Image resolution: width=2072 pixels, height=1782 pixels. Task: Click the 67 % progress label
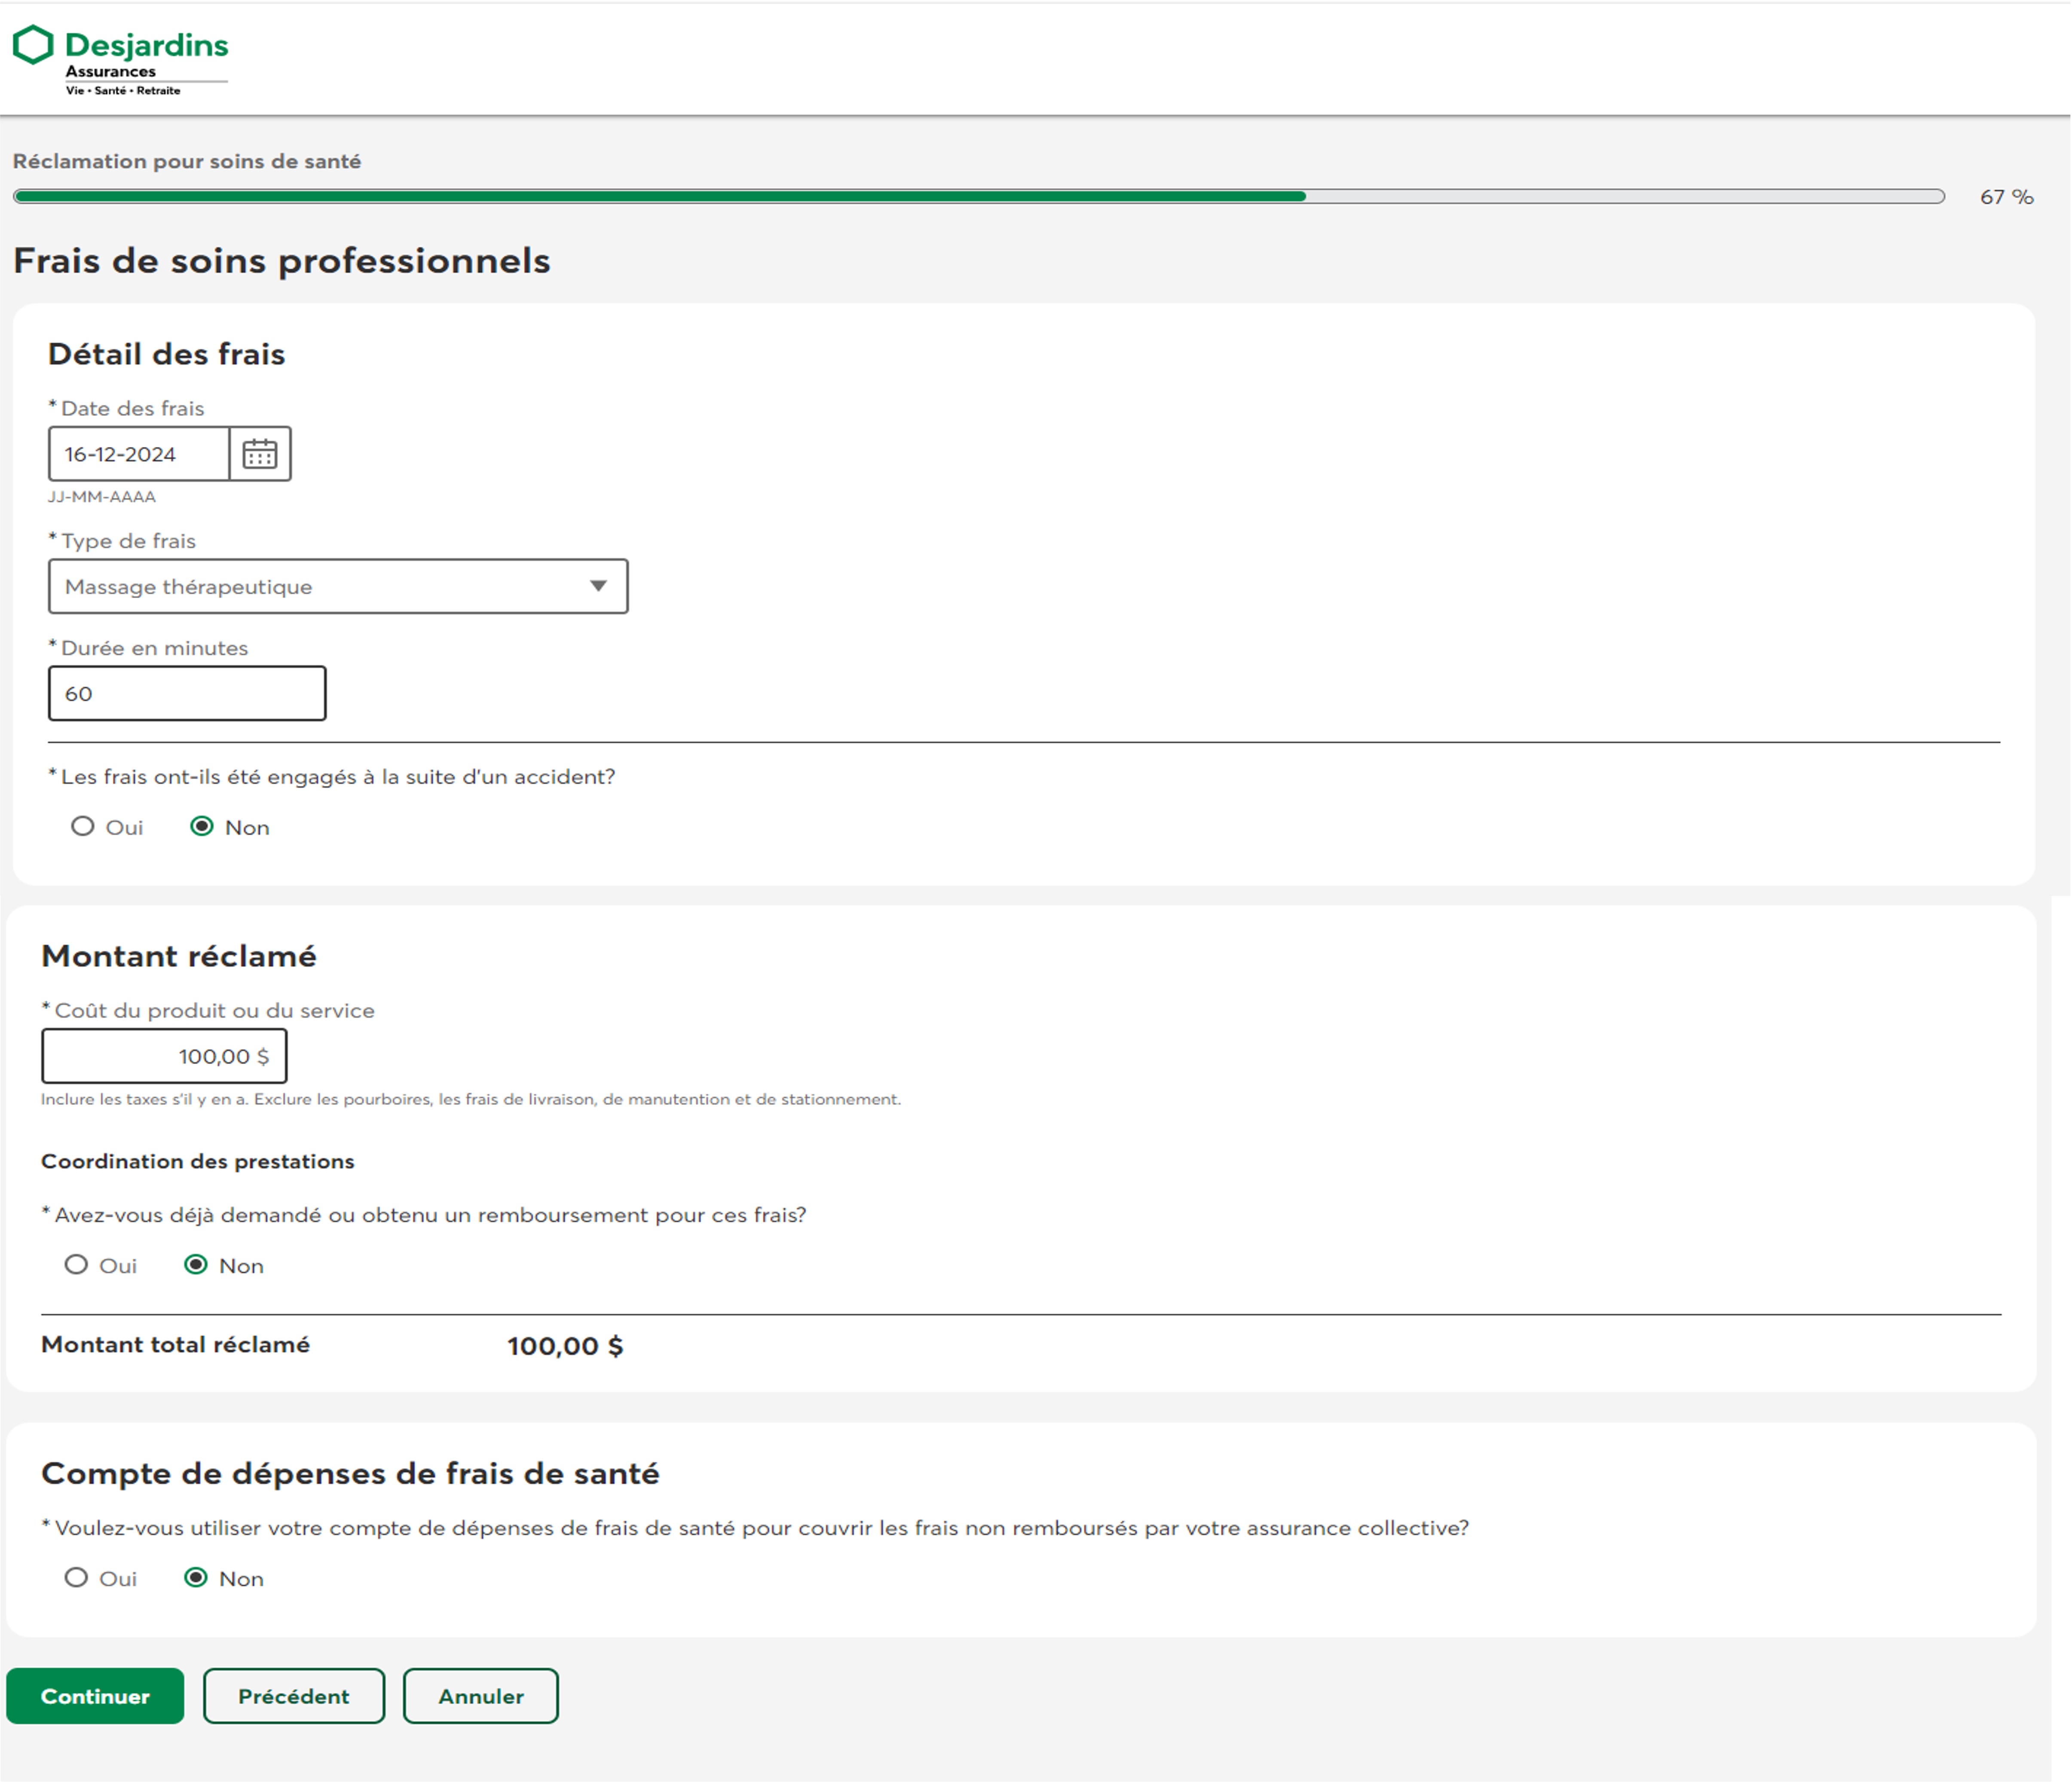pos(2007,197)
